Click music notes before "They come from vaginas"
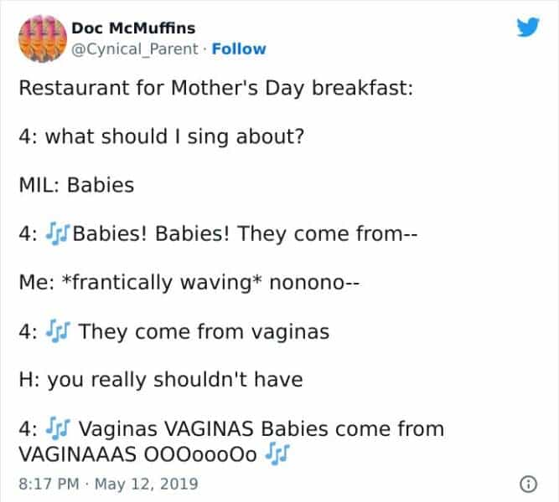 pyautogui.click(x=58, y=331)
